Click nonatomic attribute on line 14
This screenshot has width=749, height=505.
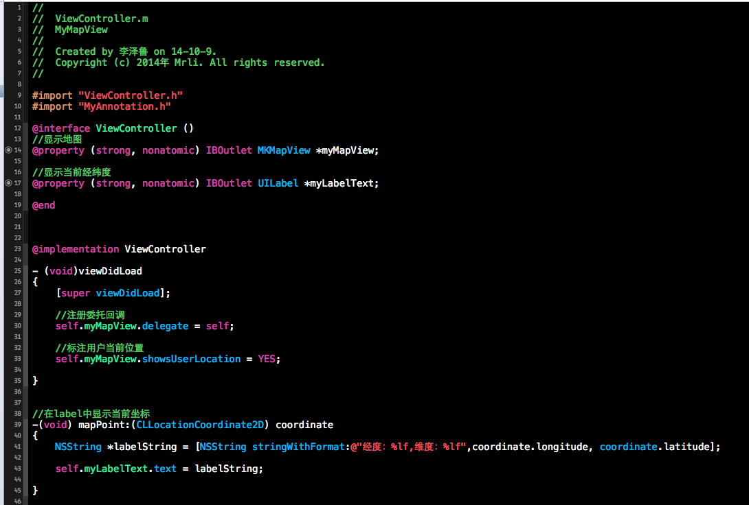(x=168, y=150)
